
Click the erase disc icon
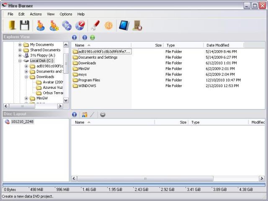(x=80, y=26)
